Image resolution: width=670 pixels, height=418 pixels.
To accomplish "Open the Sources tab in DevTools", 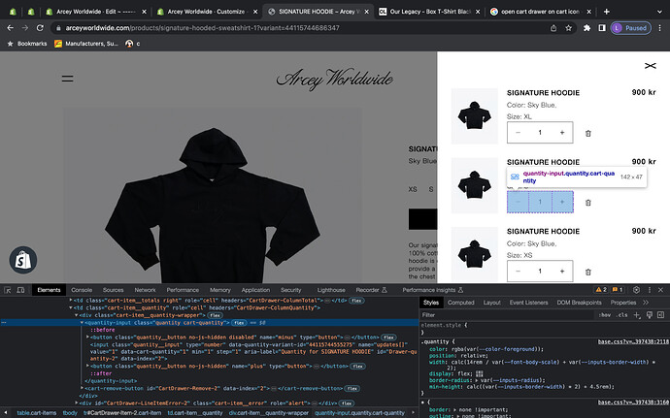I will click(113, 290).
